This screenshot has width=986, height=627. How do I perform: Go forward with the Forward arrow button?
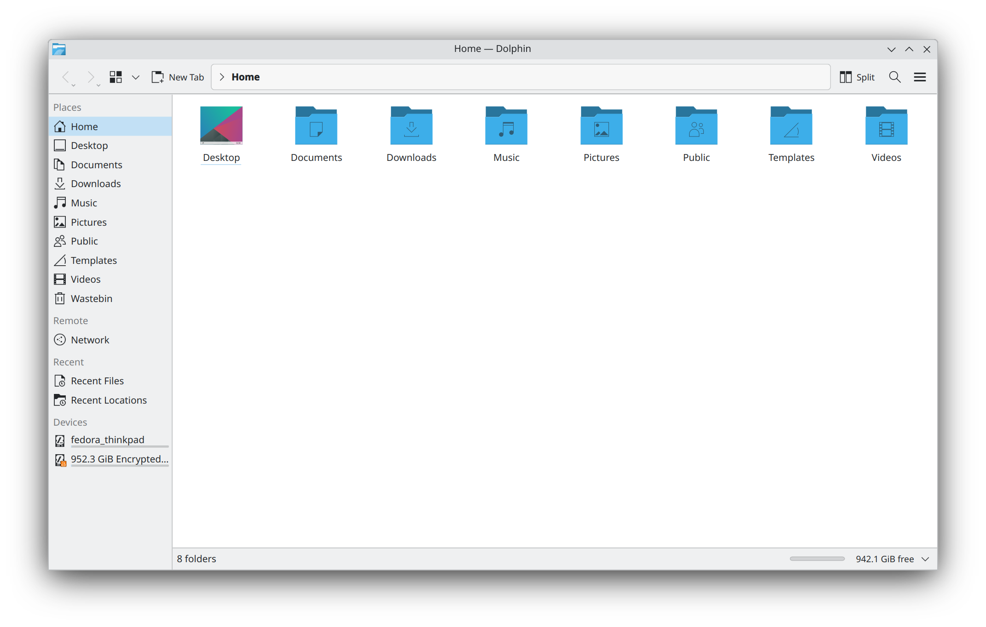click(90, 77)
